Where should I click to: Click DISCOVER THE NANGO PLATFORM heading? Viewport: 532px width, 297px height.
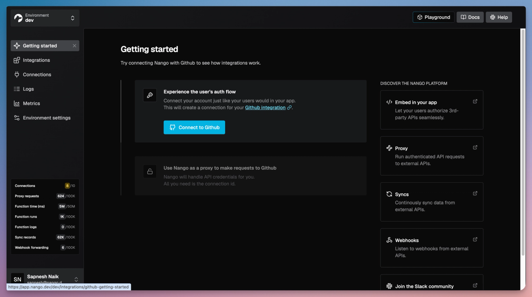coord(414,83)
